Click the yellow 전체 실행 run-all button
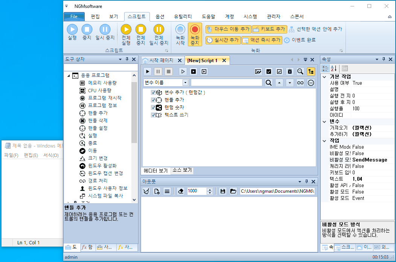The height and width of the screenshot is (262, 396). pos(126,35)
